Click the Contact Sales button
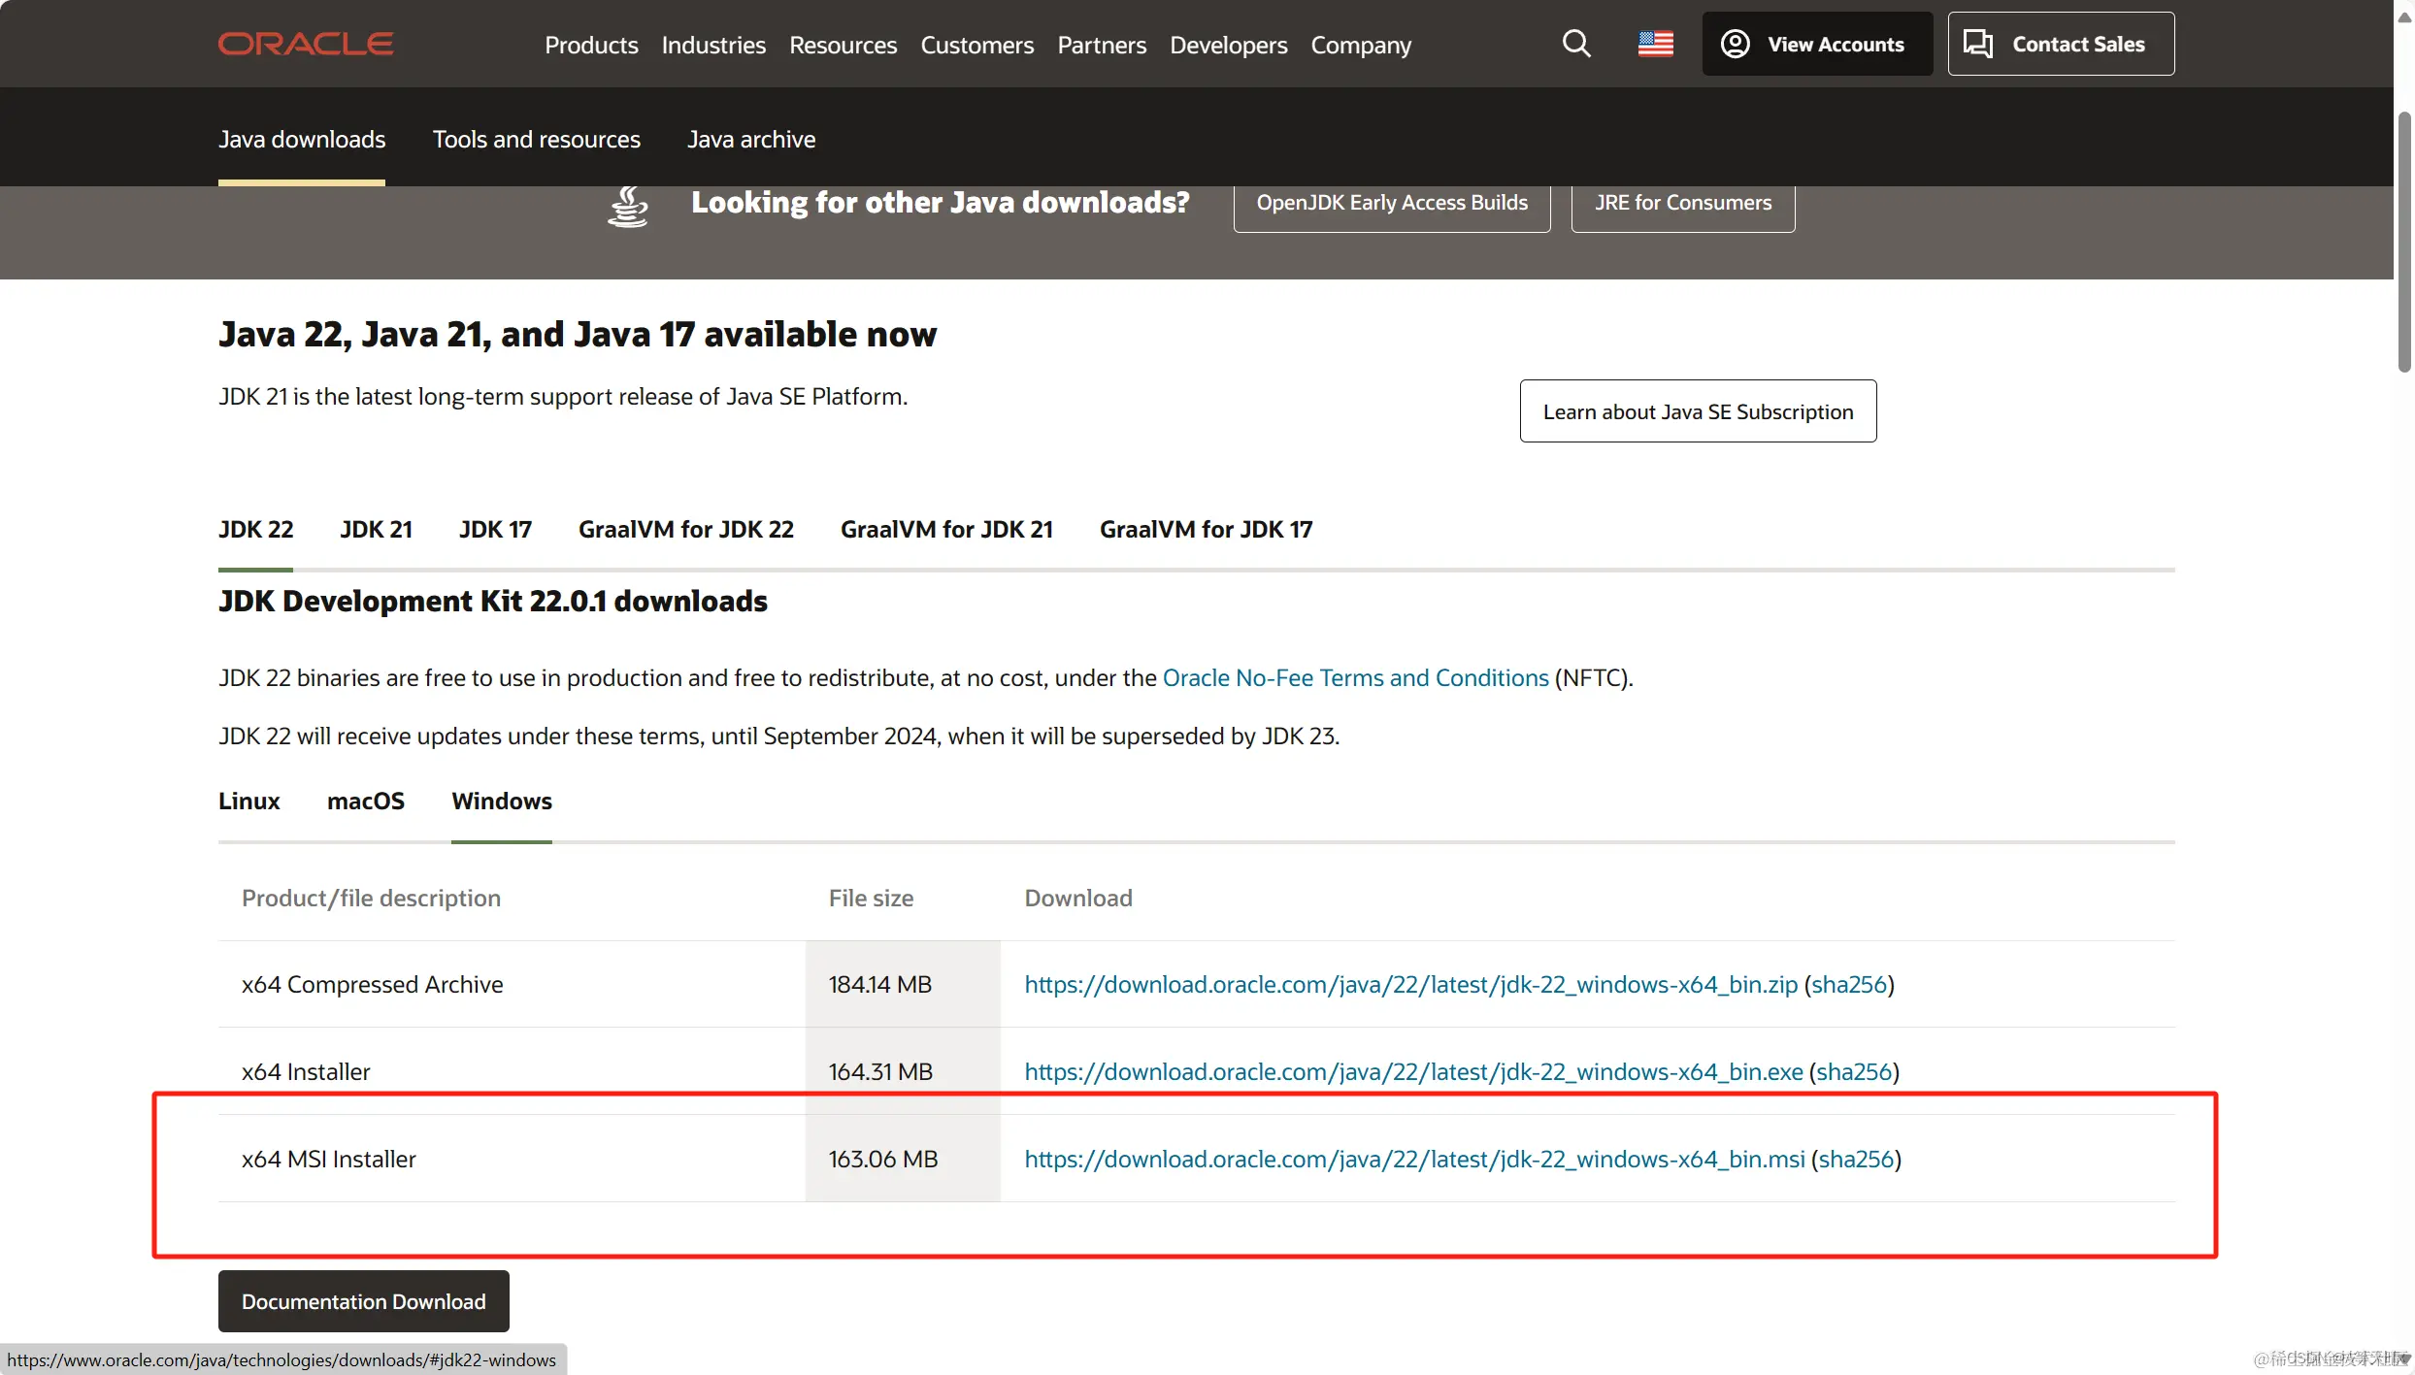This screenshot has height=1375, width=2415. [x=2061, y=44]
